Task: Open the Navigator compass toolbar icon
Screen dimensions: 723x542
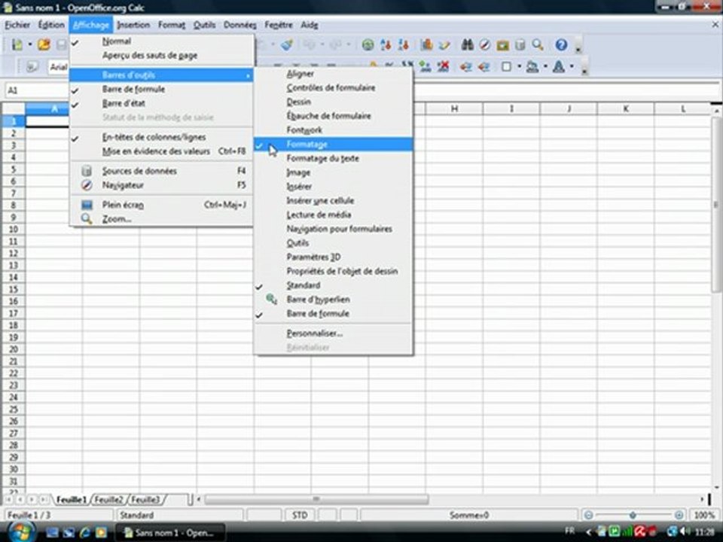Action: tap(484, 44)
